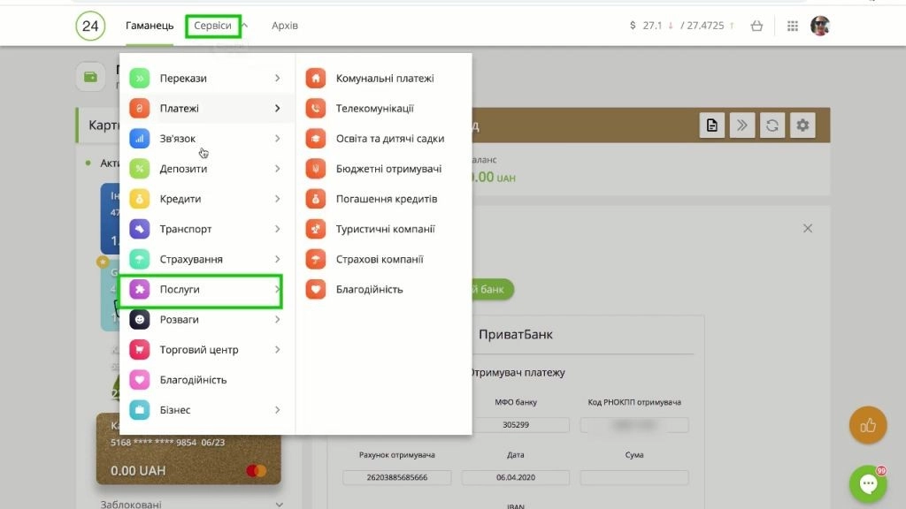
Task: Click the Благодійність pink heart icon
Action: point(139,380)
